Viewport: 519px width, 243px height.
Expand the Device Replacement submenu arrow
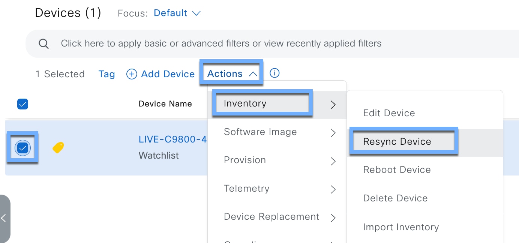pos(333,217)
